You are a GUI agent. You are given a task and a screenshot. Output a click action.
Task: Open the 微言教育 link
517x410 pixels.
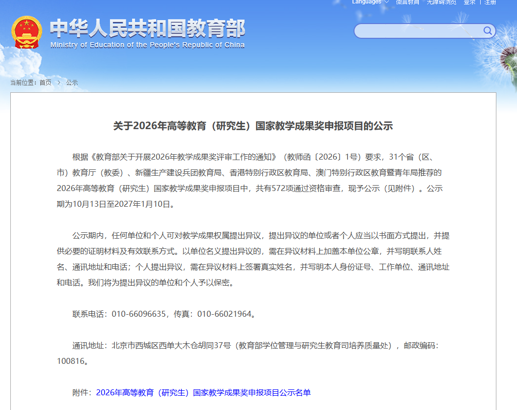click(x=408, y=2)
